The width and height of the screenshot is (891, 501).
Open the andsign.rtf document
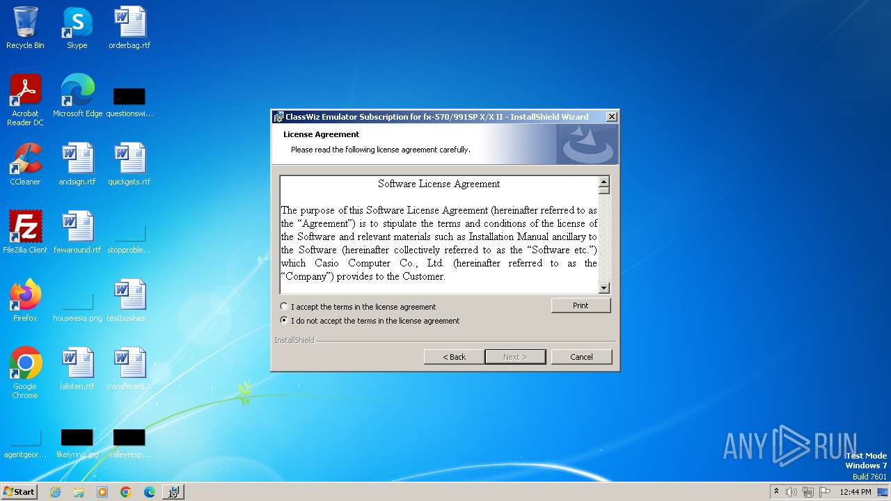coord(77,164)
